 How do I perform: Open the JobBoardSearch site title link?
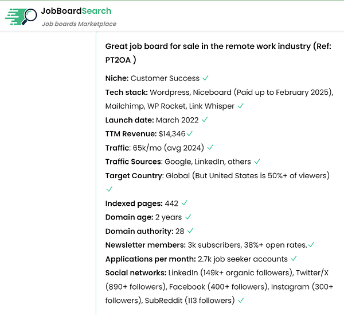tap(76, 11)
